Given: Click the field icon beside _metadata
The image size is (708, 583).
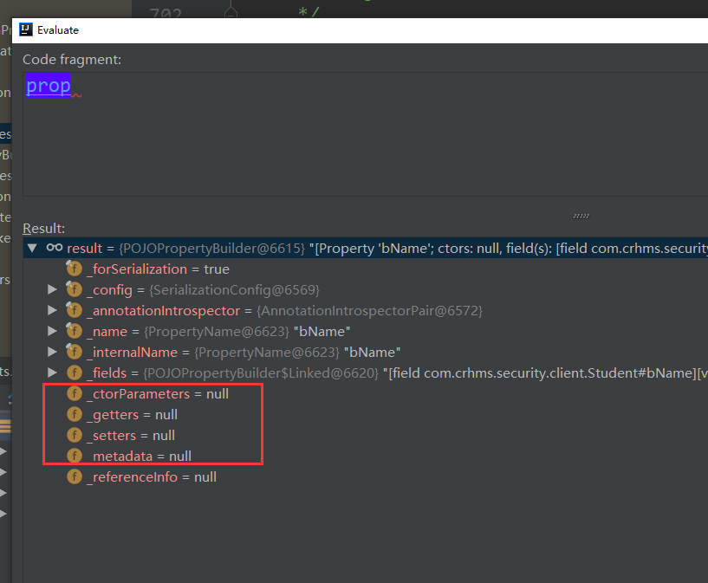Looking at the screenshot, I should (74, 456).
